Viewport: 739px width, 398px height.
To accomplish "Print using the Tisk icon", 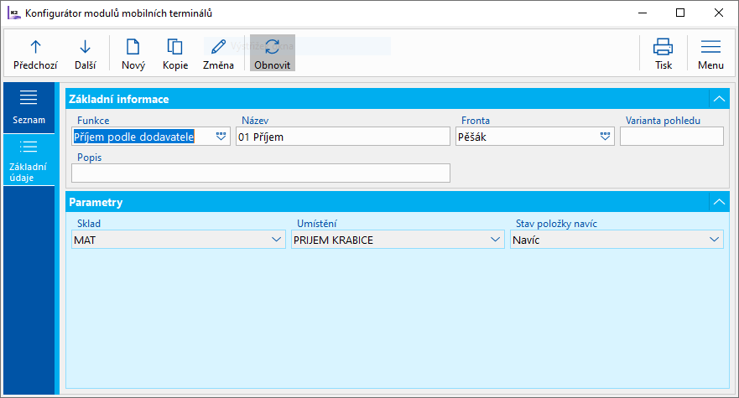I will click(664, 47).
